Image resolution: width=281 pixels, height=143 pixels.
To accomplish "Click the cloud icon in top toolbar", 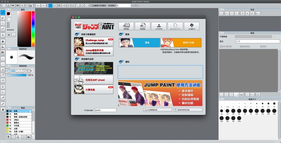I will click(x=4, y=6).
